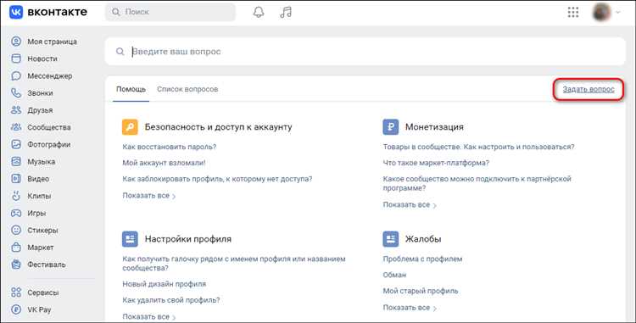Viewport: 636px width, 323px height.
Task: Click the top search field 'Поиск'
Action: [170, 12]
